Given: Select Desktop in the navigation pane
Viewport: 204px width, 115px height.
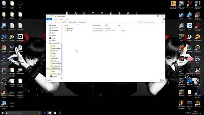Looking at the screenshot, I should (x=54, y=25).
